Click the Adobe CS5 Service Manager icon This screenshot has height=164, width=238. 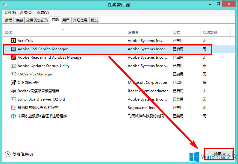13,49
